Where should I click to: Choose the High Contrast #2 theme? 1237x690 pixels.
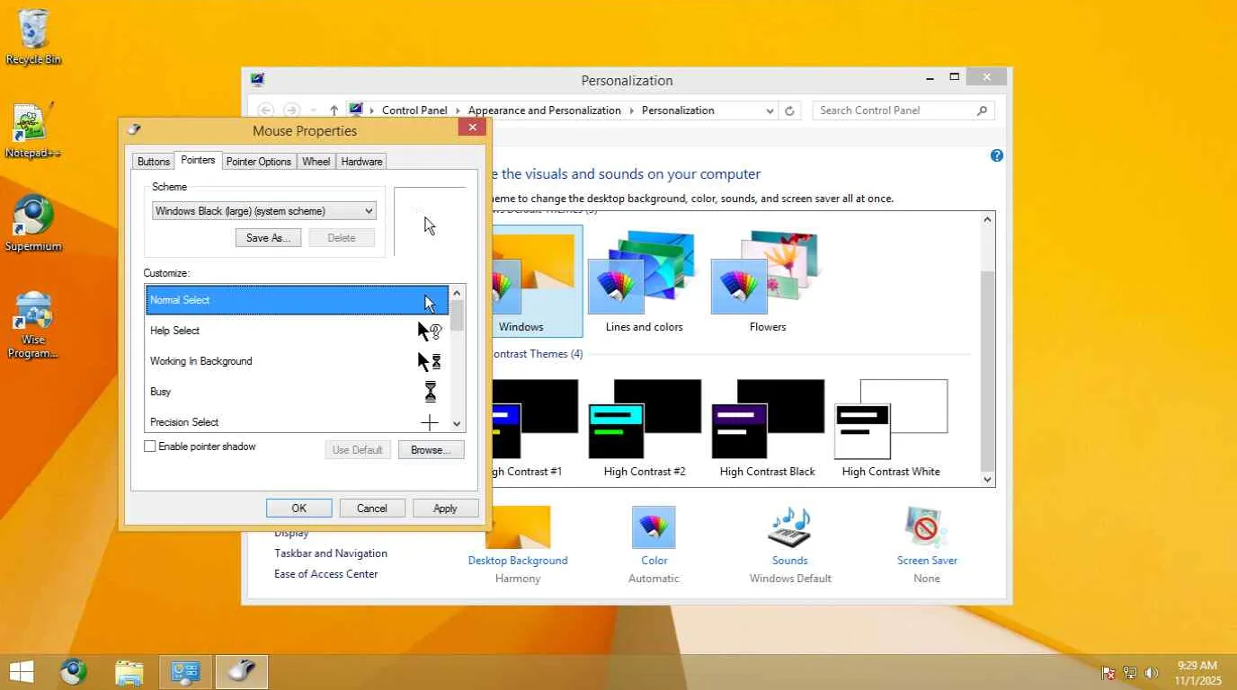click(x=645, y=429)
